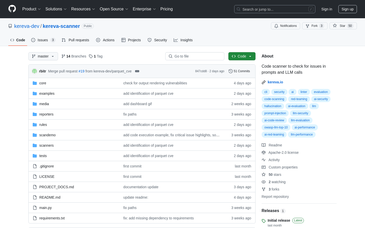Click the Go to file field
Image resolution: width=365 pixels, height=228 pixels.
click(195, 56)
